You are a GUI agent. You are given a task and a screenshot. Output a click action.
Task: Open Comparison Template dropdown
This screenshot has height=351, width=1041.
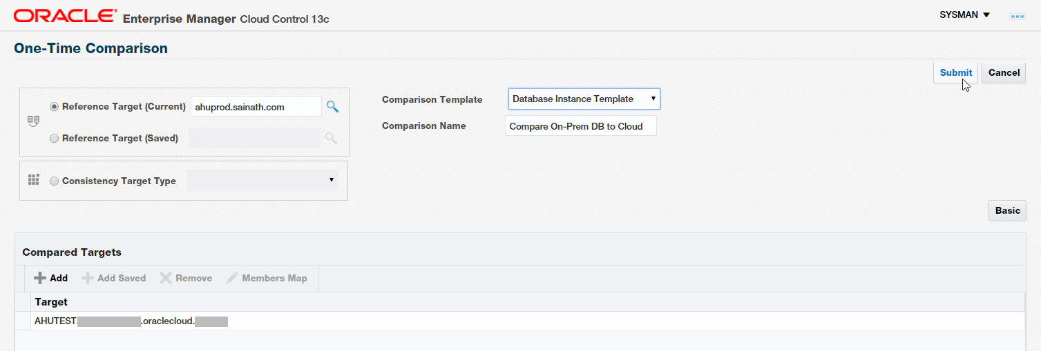coord(584,99)
